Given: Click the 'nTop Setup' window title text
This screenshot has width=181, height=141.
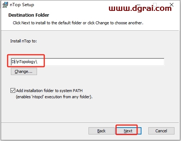Looking at the screenshot, I should 22,5.
